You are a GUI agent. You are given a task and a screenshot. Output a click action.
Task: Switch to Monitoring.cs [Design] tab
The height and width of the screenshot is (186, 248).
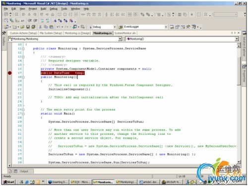[77, 33]
